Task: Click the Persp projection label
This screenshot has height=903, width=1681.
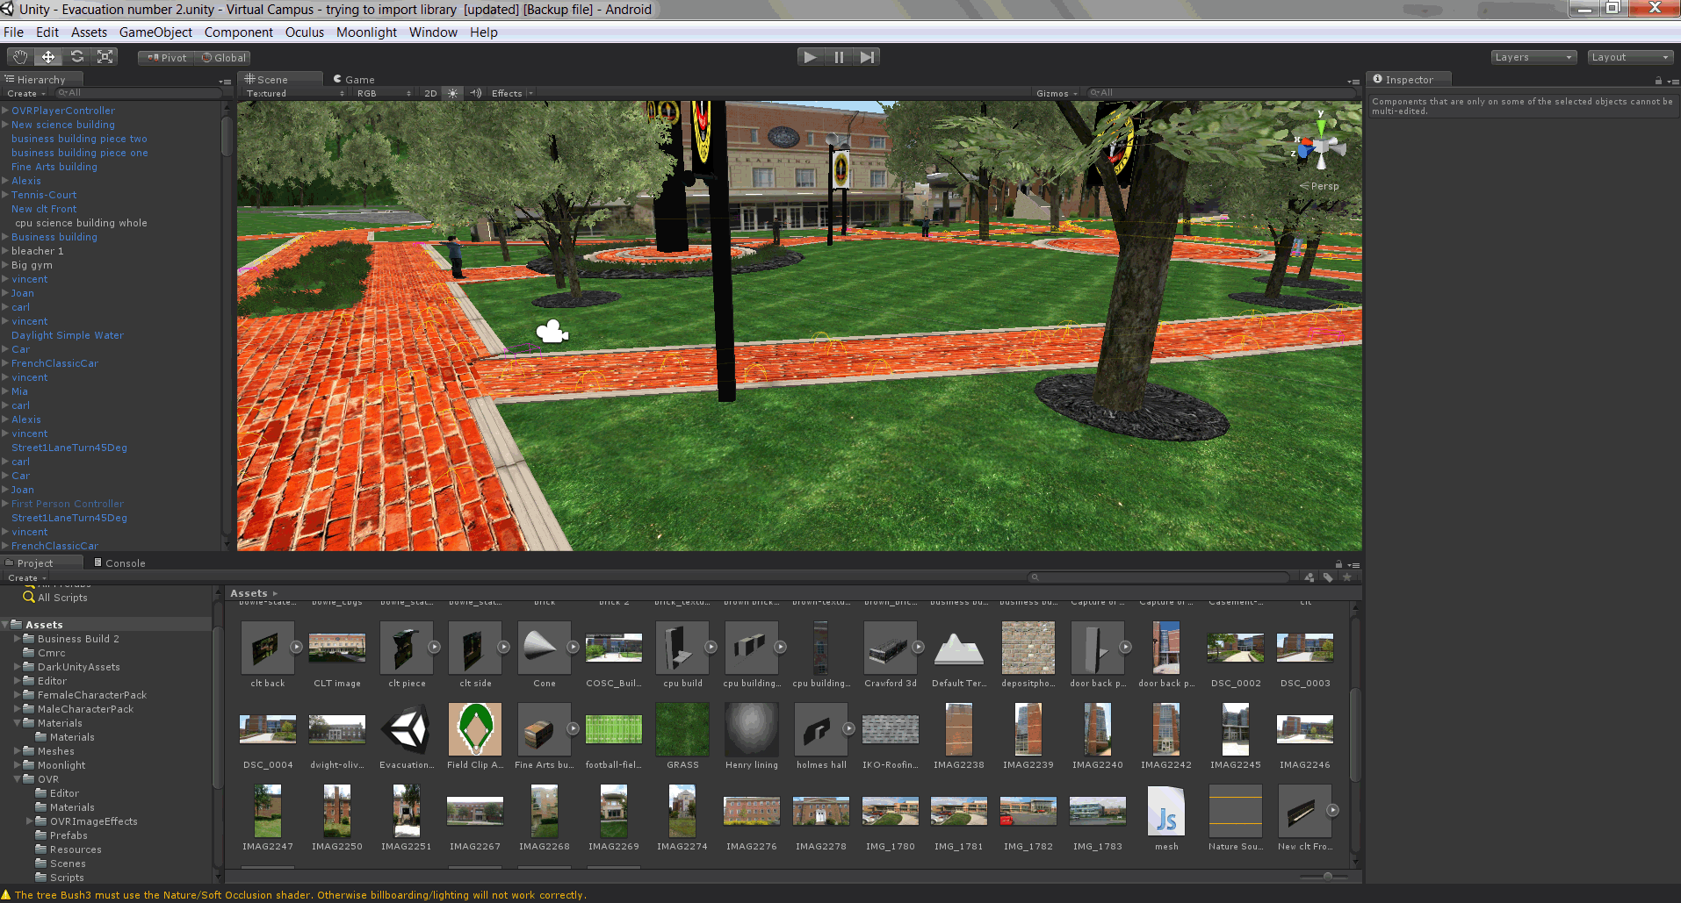Action: coord(1320,186)
